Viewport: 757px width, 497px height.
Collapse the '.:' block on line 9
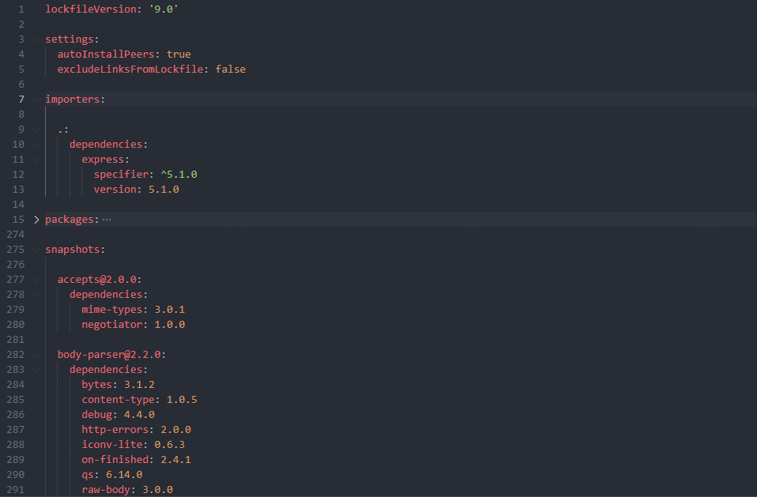tap(36, 130)
